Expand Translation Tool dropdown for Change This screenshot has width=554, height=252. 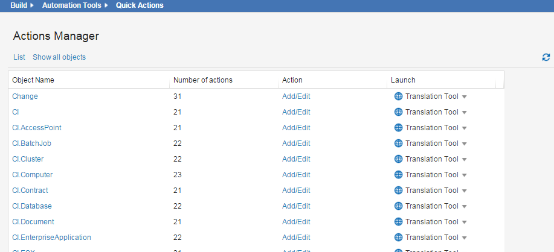pyautogui.click(x=465, y=96)
